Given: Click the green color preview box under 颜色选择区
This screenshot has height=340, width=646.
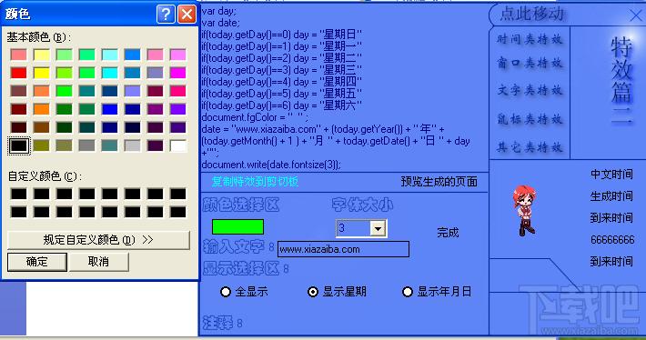Looking at the screenshot, I should point(237,226).
